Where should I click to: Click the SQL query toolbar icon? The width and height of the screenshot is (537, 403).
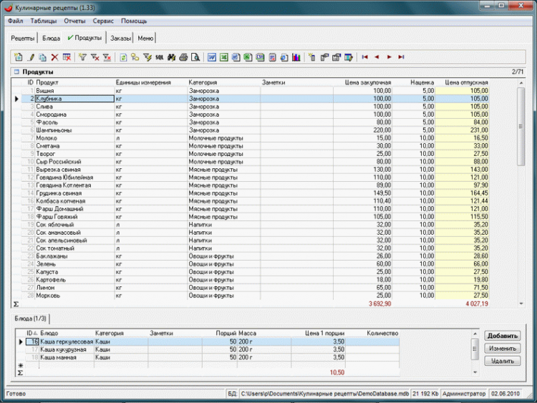tap(160, 57)
